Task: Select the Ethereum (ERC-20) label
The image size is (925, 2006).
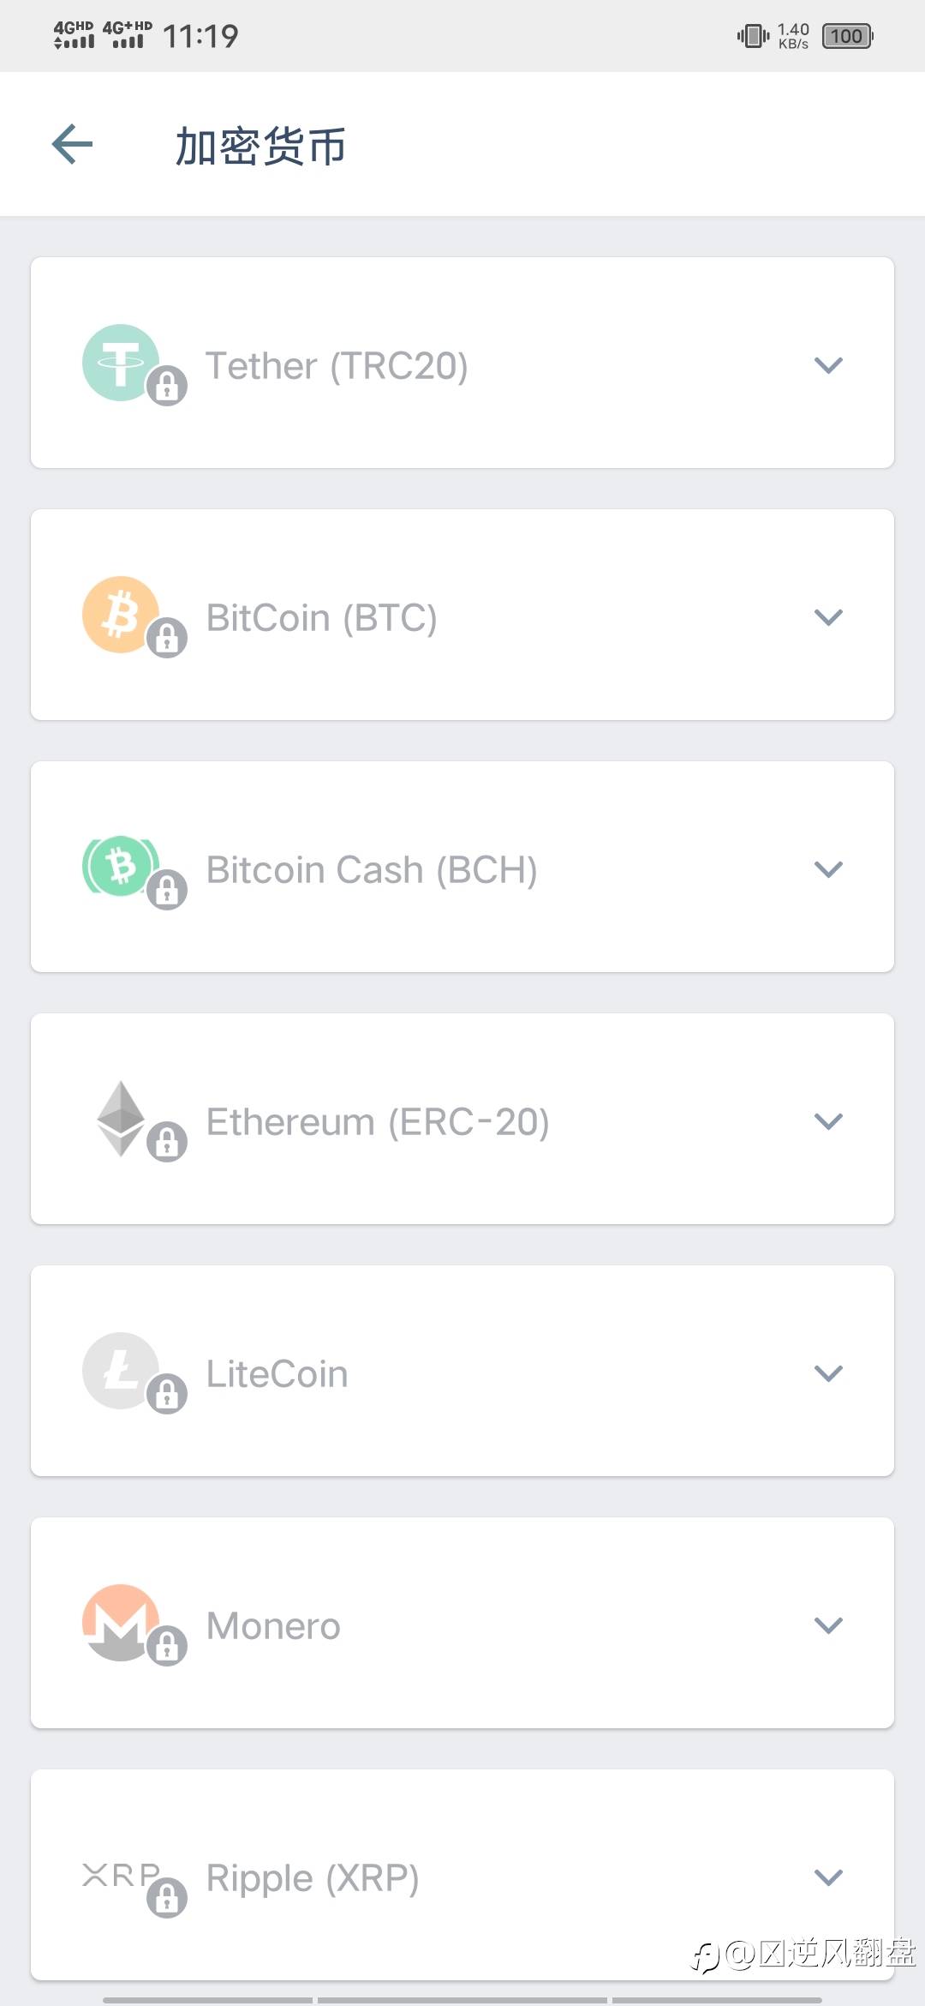Action: click(x=378, y=1122)
